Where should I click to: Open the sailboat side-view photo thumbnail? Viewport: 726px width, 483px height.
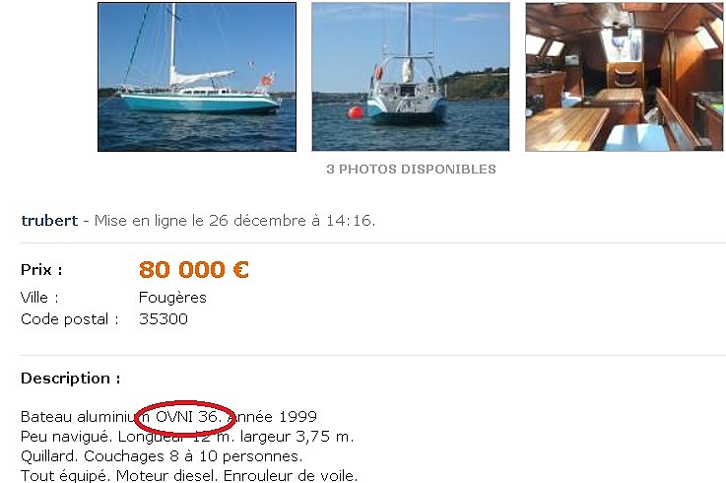pos(197,77)
